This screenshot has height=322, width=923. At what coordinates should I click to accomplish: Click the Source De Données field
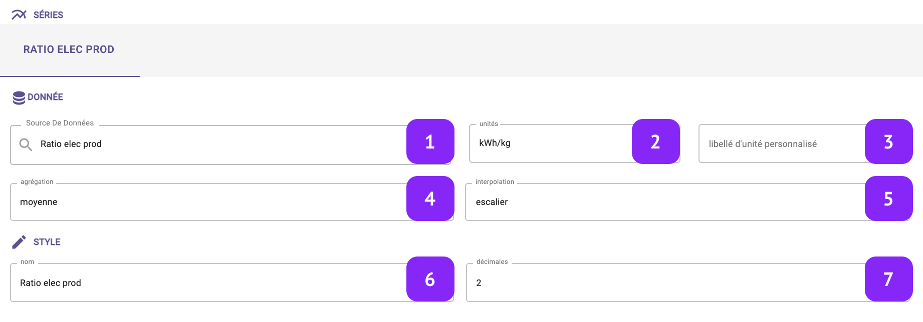coord(230,145)
